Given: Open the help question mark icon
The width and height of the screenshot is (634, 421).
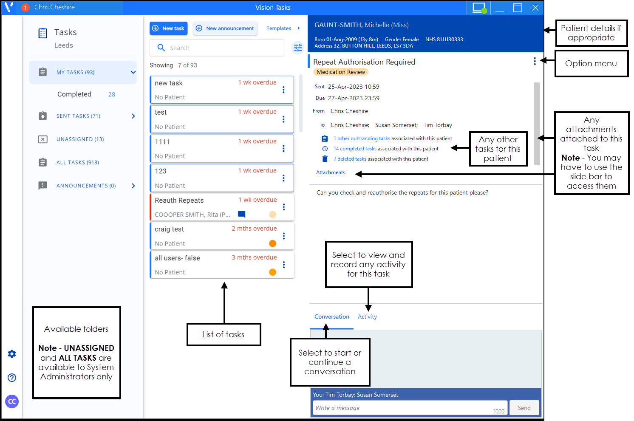Looking at the screenshot, I should [x=12, y=378].
